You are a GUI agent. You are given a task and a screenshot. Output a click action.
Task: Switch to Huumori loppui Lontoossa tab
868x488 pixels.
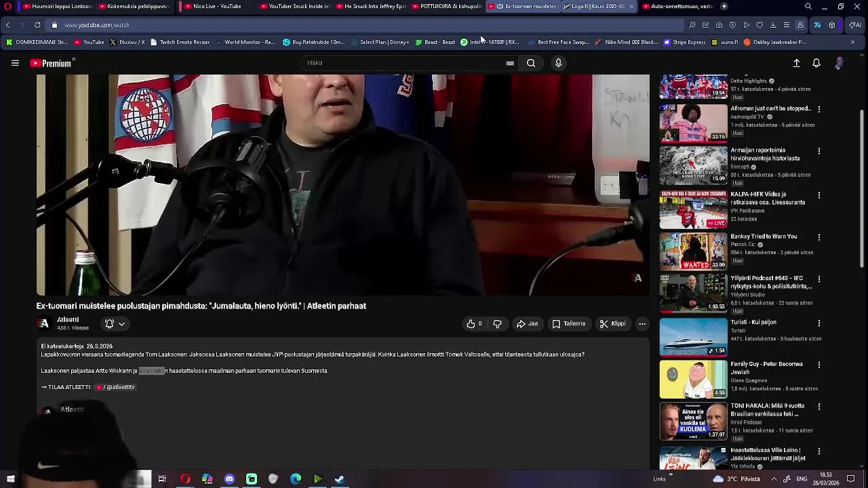pyautogui.click(x=58, y=6)
